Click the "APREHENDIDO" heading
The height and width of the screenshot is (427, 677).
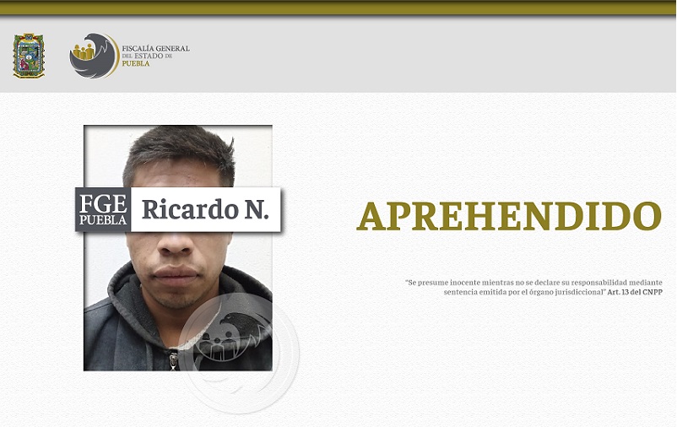(509, 217)
